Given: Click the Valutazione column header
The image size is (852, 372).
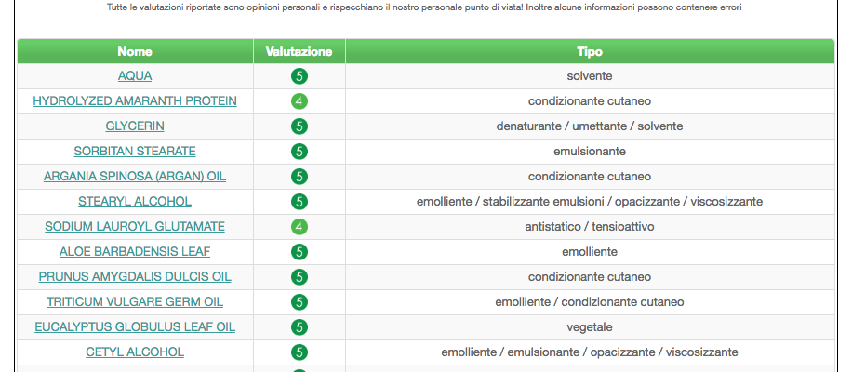Looking at the screenshot, I should coord(299,51).
